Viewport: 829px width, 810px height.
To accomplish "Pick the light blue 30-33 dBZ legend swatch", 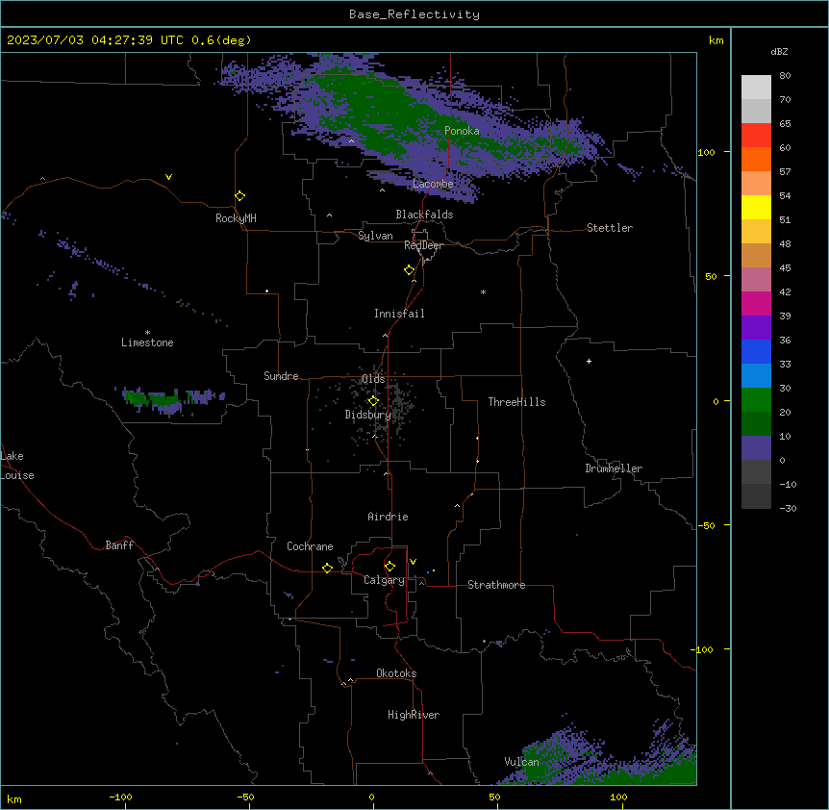I will [756, 375].
